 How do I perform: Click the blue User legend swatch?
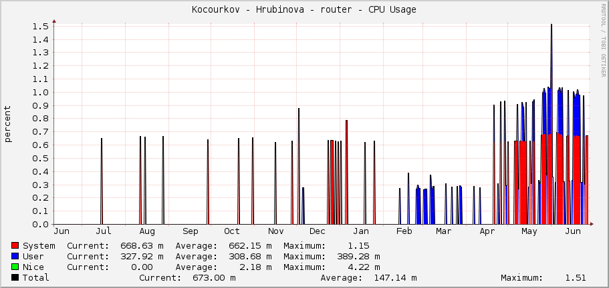click(15, 256)
